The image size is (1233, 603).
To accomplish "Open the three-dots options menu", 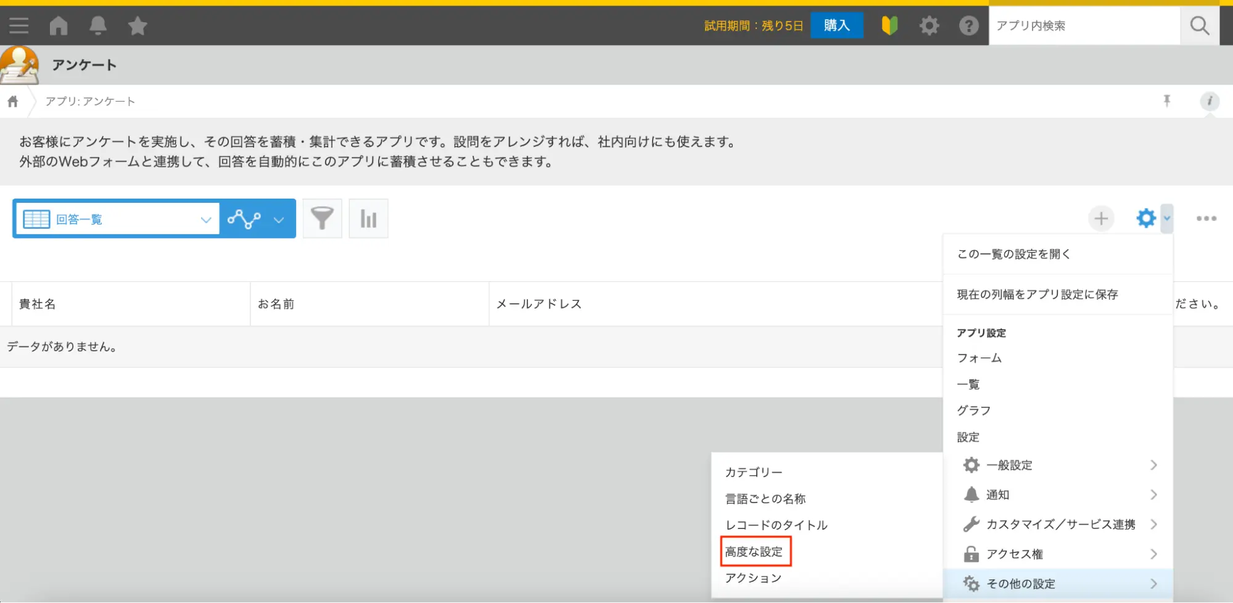I will [x=1206, y=218].
